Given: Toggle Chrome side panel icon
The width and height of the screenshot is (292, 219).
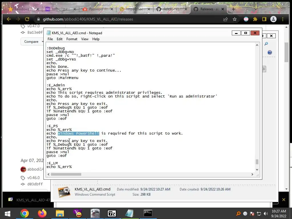Looking at the screenshot, I should tap(264, 19).
